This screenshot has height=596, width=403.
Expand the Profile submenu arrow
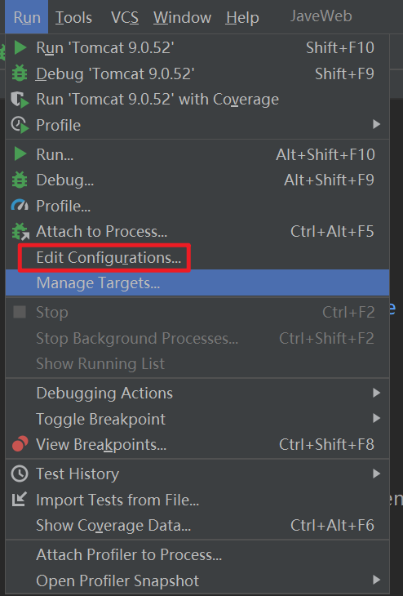[376, 124]
